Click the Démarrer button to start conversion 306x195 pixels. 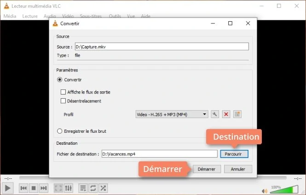click(x=207, y=169)
